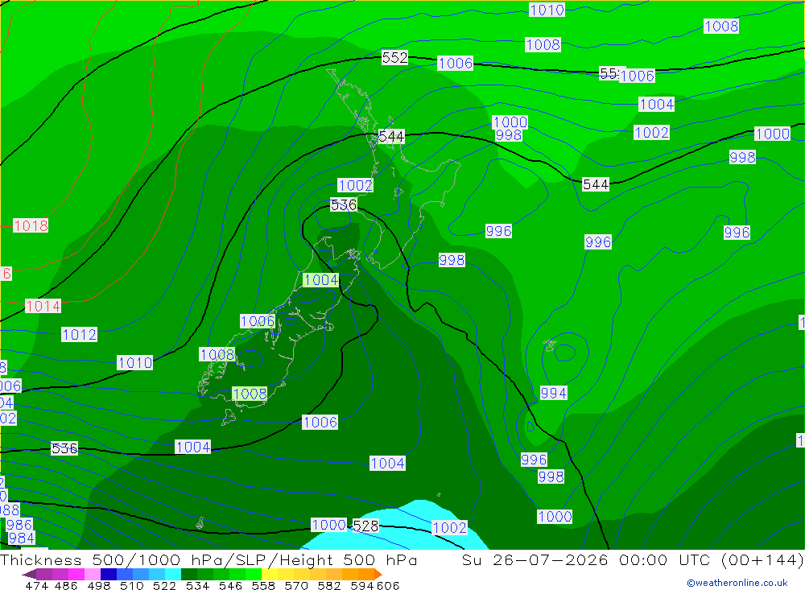The height and width of the screenshot is (590, 805).
Task: Click the 984 pressure label
Action: coord(21,538)
